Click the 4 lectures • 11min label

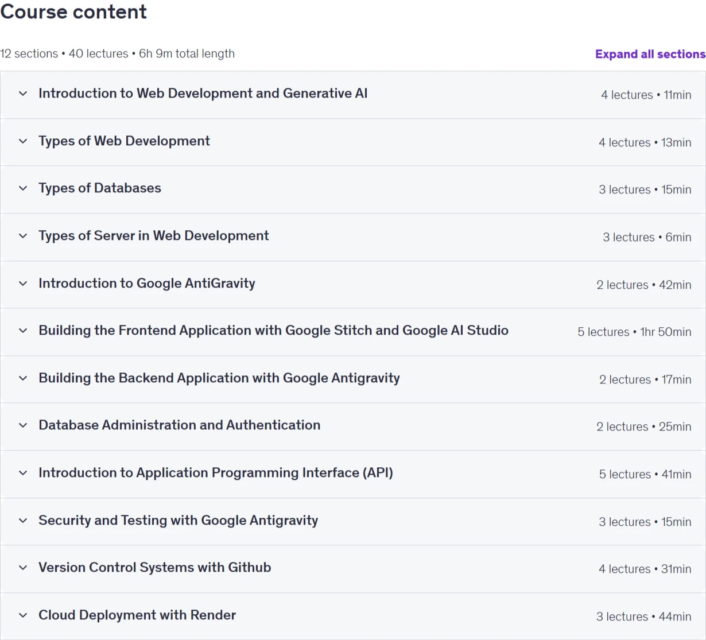pyautogui.click(x=646, y=95)
